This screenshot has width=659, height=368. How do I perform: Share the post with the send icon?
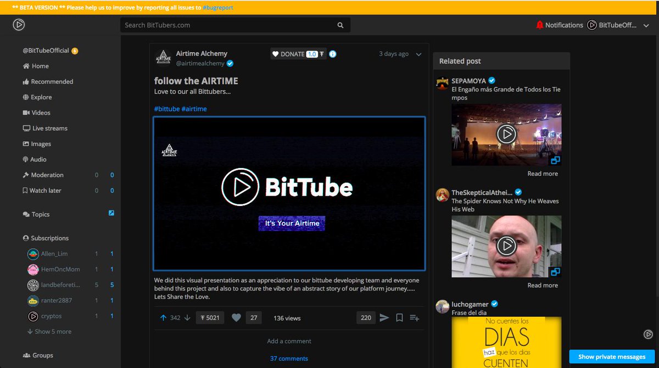pos(384,317)
